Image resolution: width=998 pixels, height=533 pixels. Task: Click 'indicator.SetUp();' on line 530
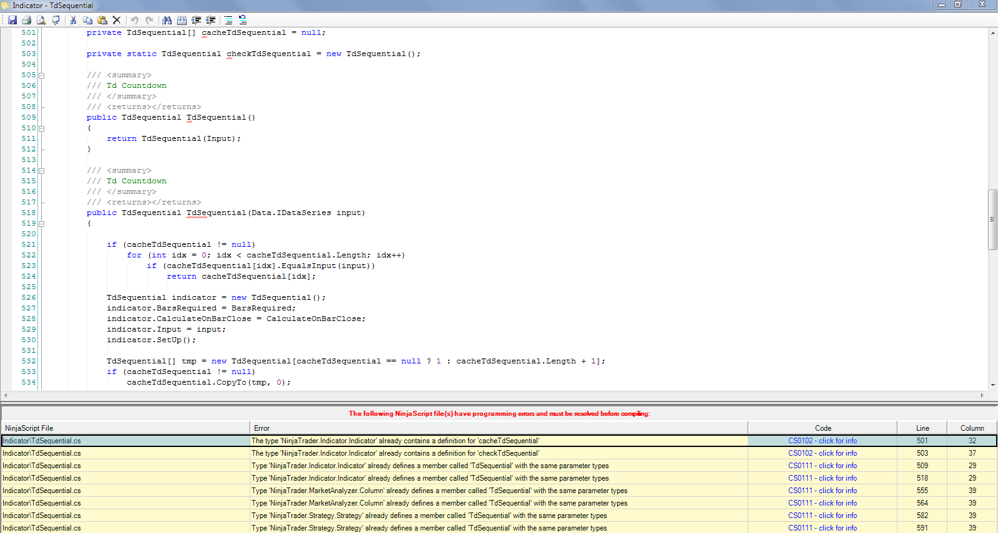151,340
